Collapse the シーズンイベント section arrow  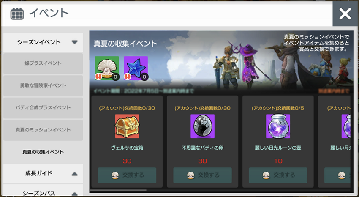75,42
